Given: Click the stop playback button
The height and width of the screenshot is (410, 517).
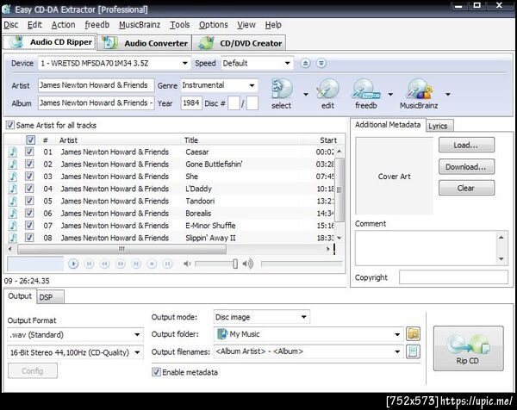Looking at the screenshot, I should (x=152, y=264).
